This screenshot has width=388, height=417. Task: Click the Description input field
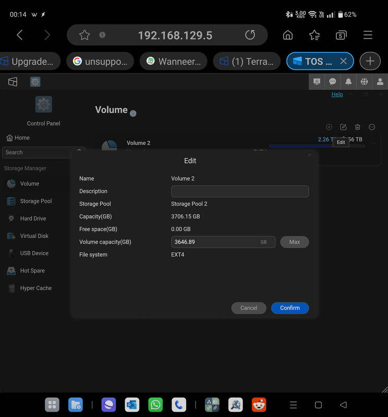tap(240, 191)
